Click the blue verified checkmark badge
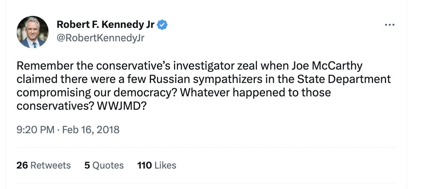 (x=163, y=25)
